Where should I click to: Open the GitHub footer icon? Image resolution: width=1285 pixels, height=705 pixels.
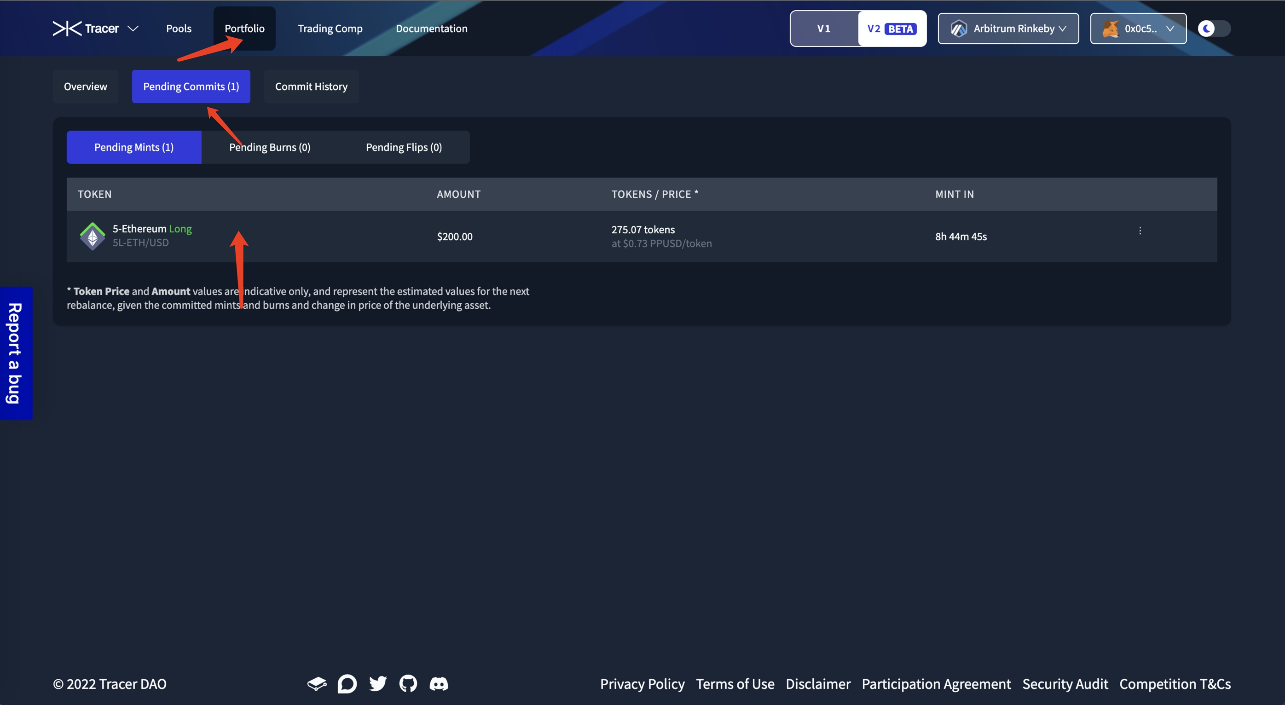coord(408,683)
